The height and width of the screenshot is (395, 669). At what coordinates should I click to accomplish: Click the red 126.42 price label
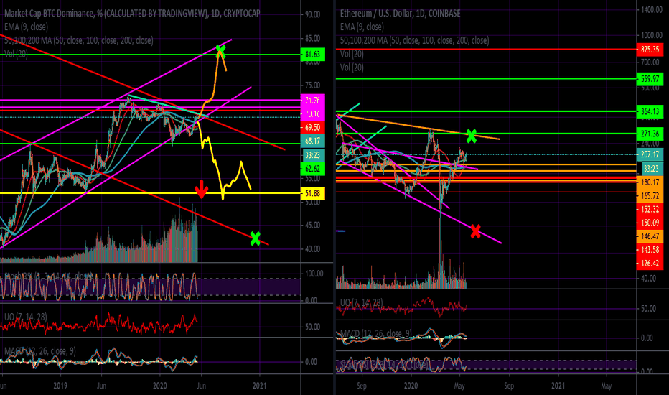coord(650,263)
